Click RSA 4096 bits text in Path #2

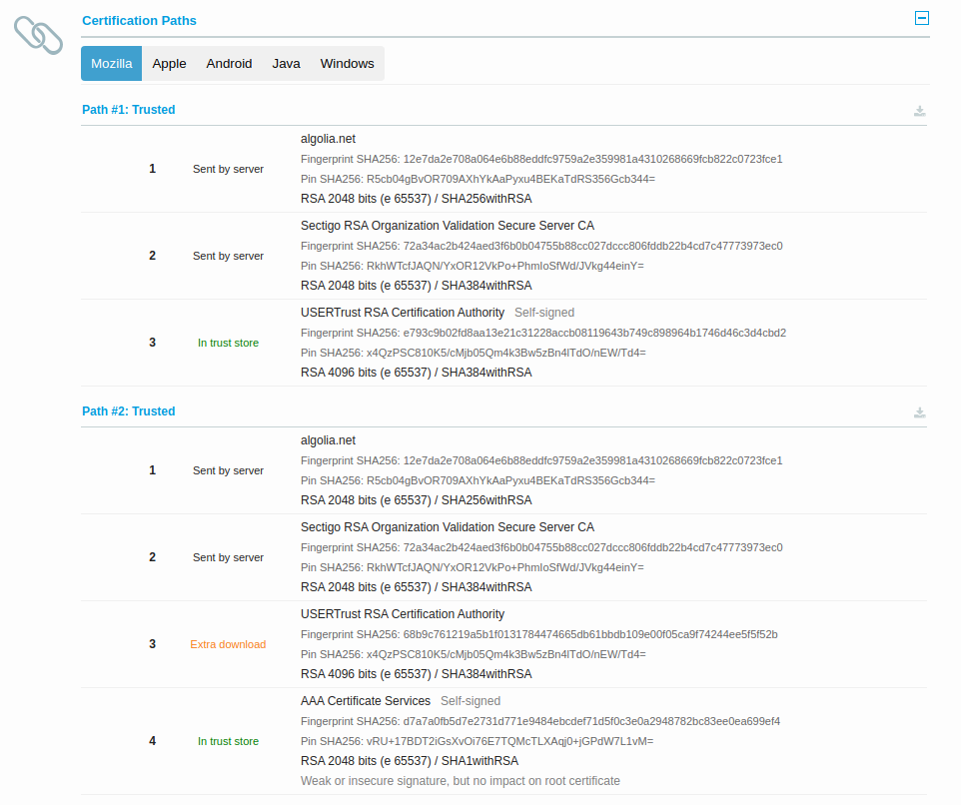pyautogui.click(x=417, y=674)
